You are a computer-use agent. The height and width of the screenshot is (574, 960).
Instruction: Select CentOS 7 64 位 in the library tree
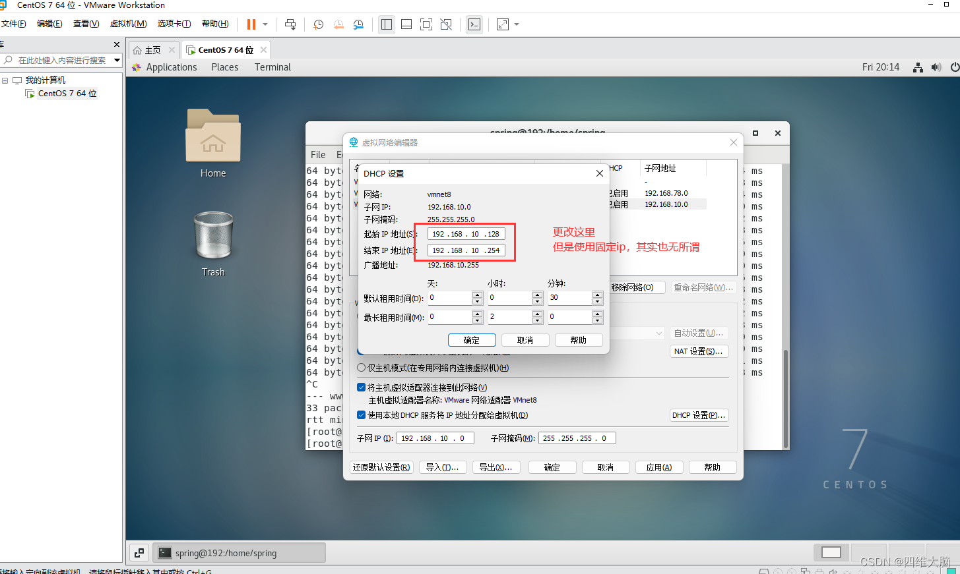(x=67, y=94)
